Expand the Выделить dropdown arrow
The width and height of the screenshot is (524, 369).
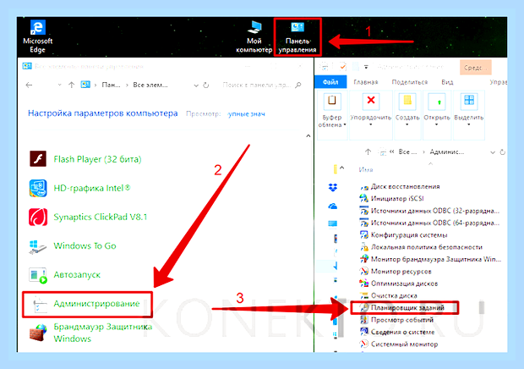(x=469, y=124)
